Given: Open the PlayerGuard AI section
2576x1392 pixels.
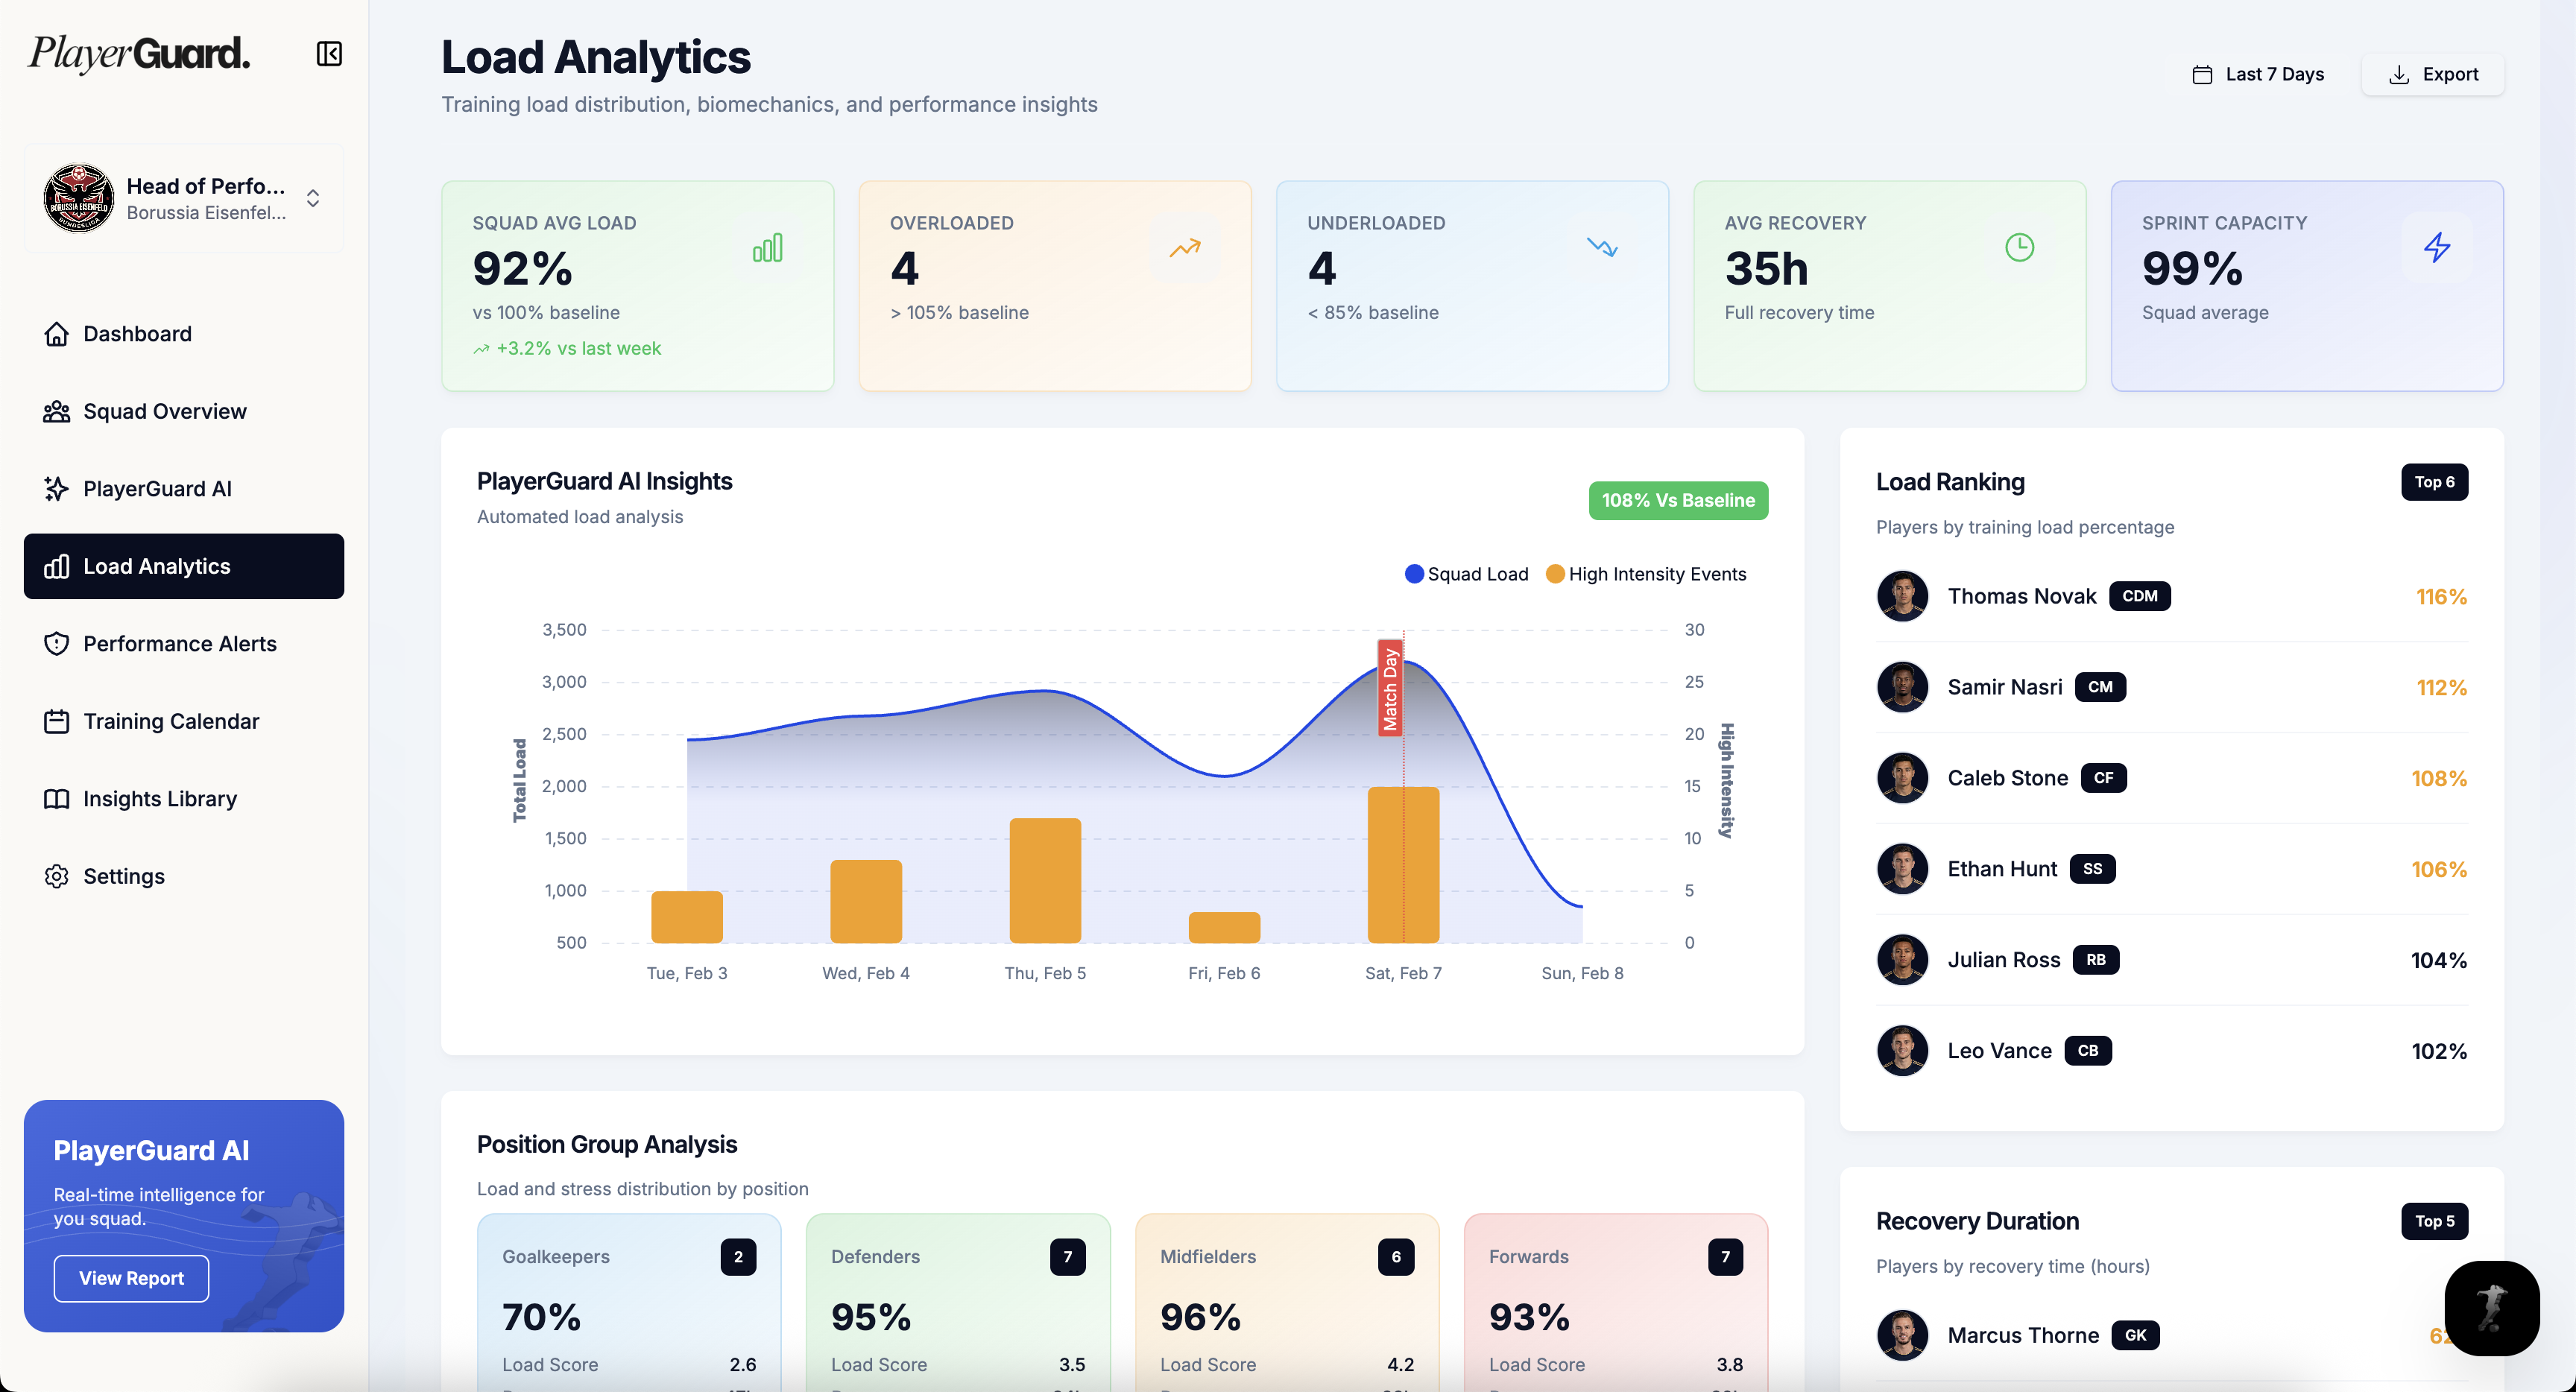Looking at the screenshot, I should (x=157, y=488).
